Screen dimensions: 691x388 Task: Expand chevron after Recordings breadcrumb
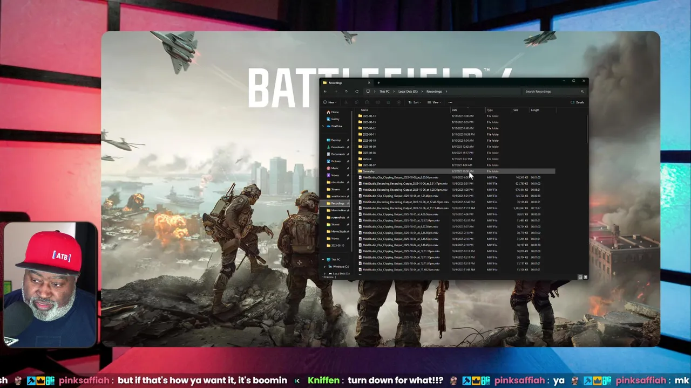pos(446,91)
